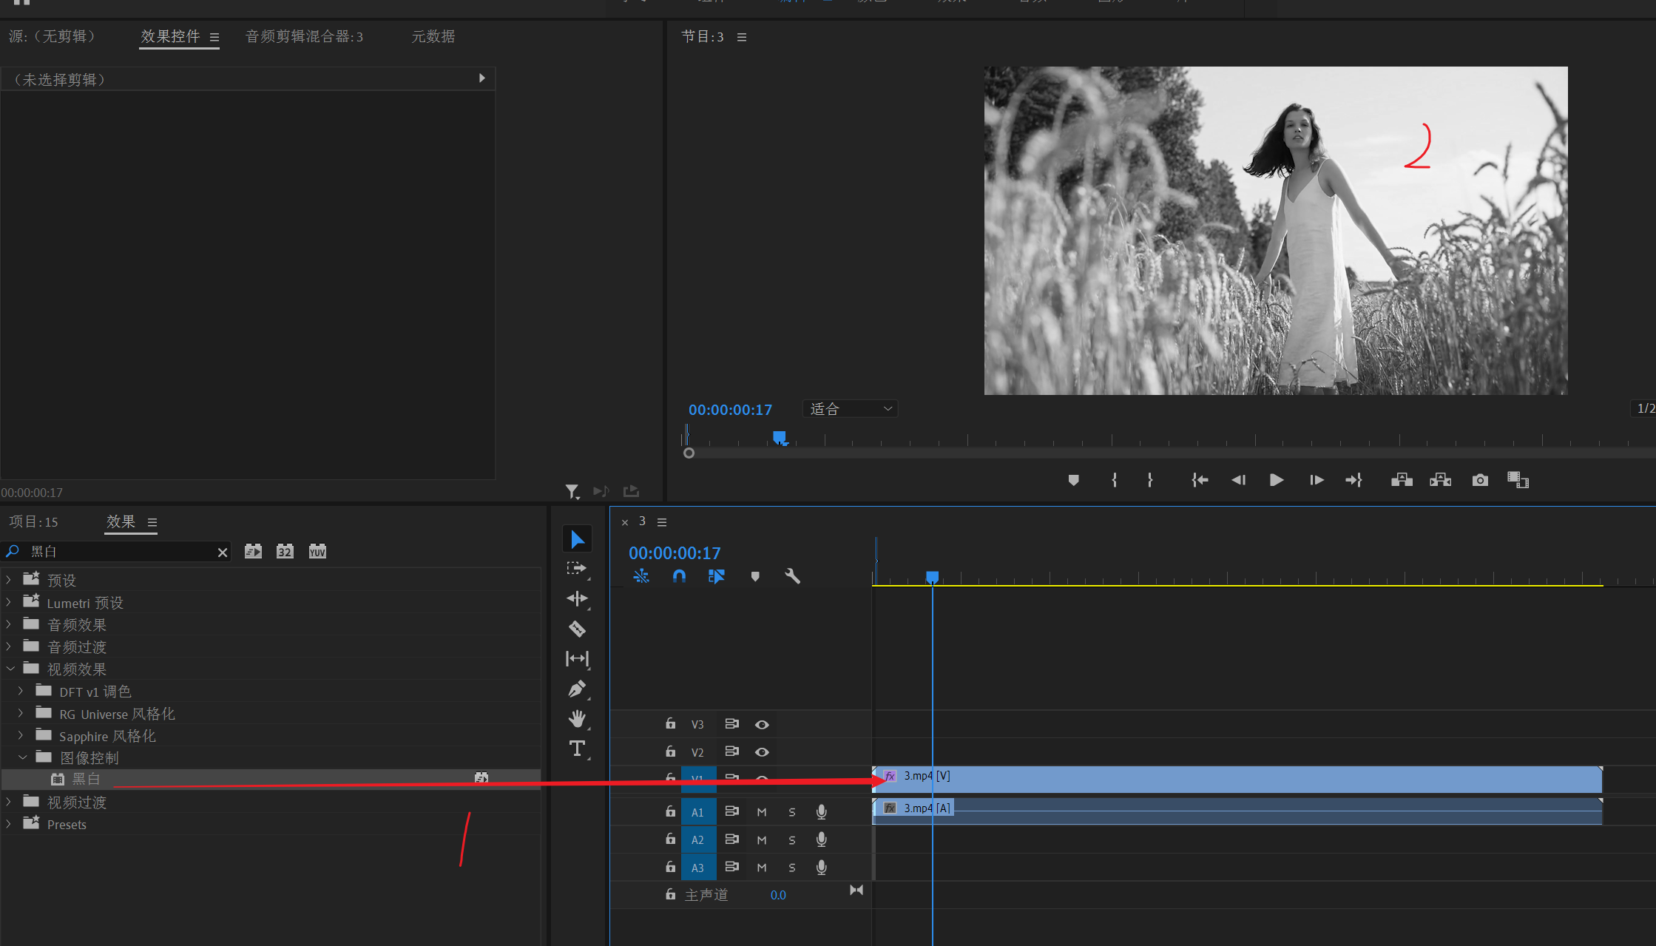
Task: Toggle Linked Selection in timeline
Action: 717,576
